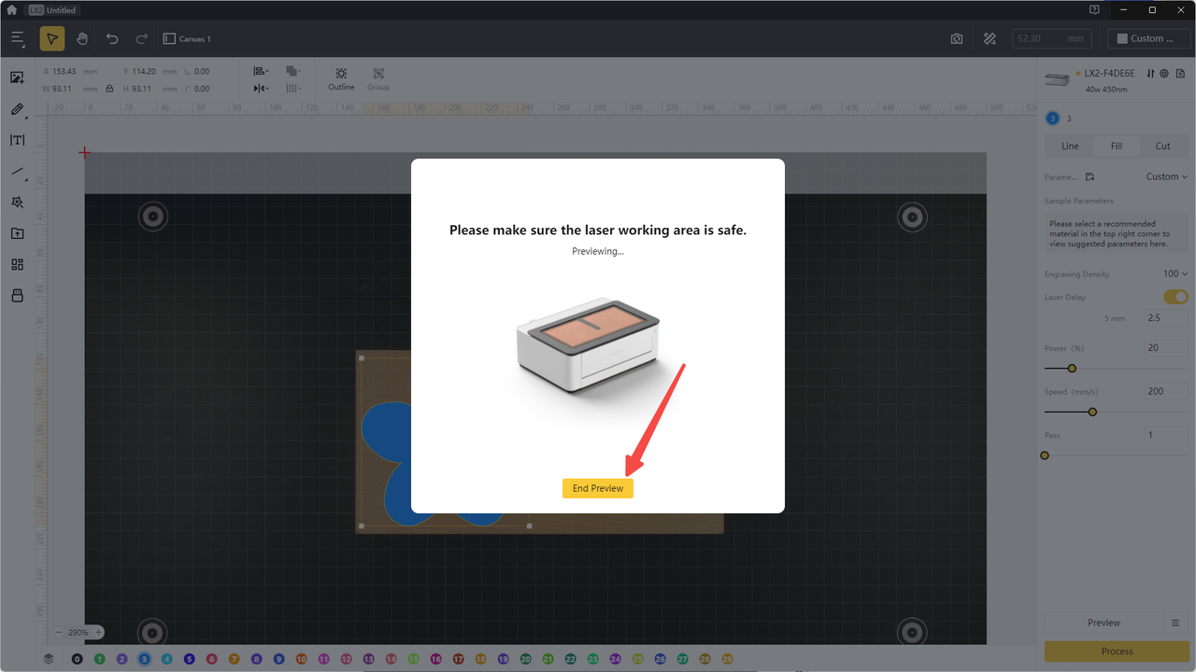Select layer color swatch 29
1196x672 pixels.
pos(727,659)
